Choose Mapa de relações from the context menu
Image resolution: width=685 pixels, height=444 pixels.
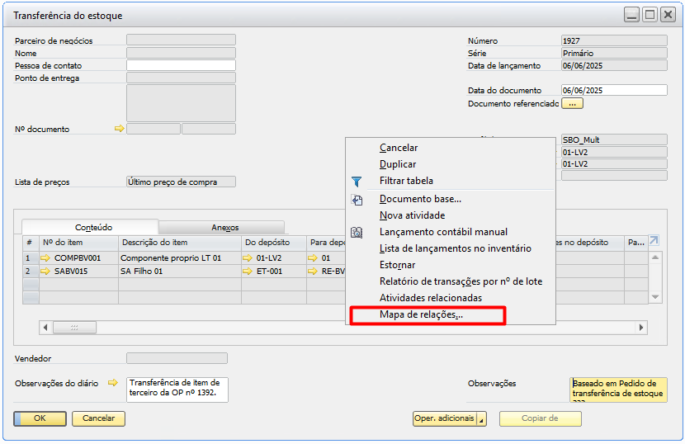pos(421,314)
